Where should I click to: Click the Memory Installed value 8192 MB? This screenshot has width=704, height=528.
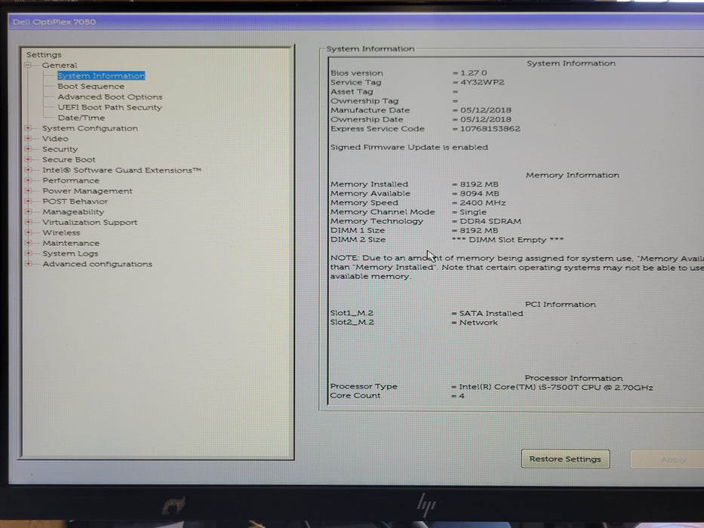(479, 184)
